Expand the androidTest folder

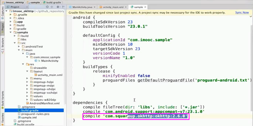click(19, 47)
